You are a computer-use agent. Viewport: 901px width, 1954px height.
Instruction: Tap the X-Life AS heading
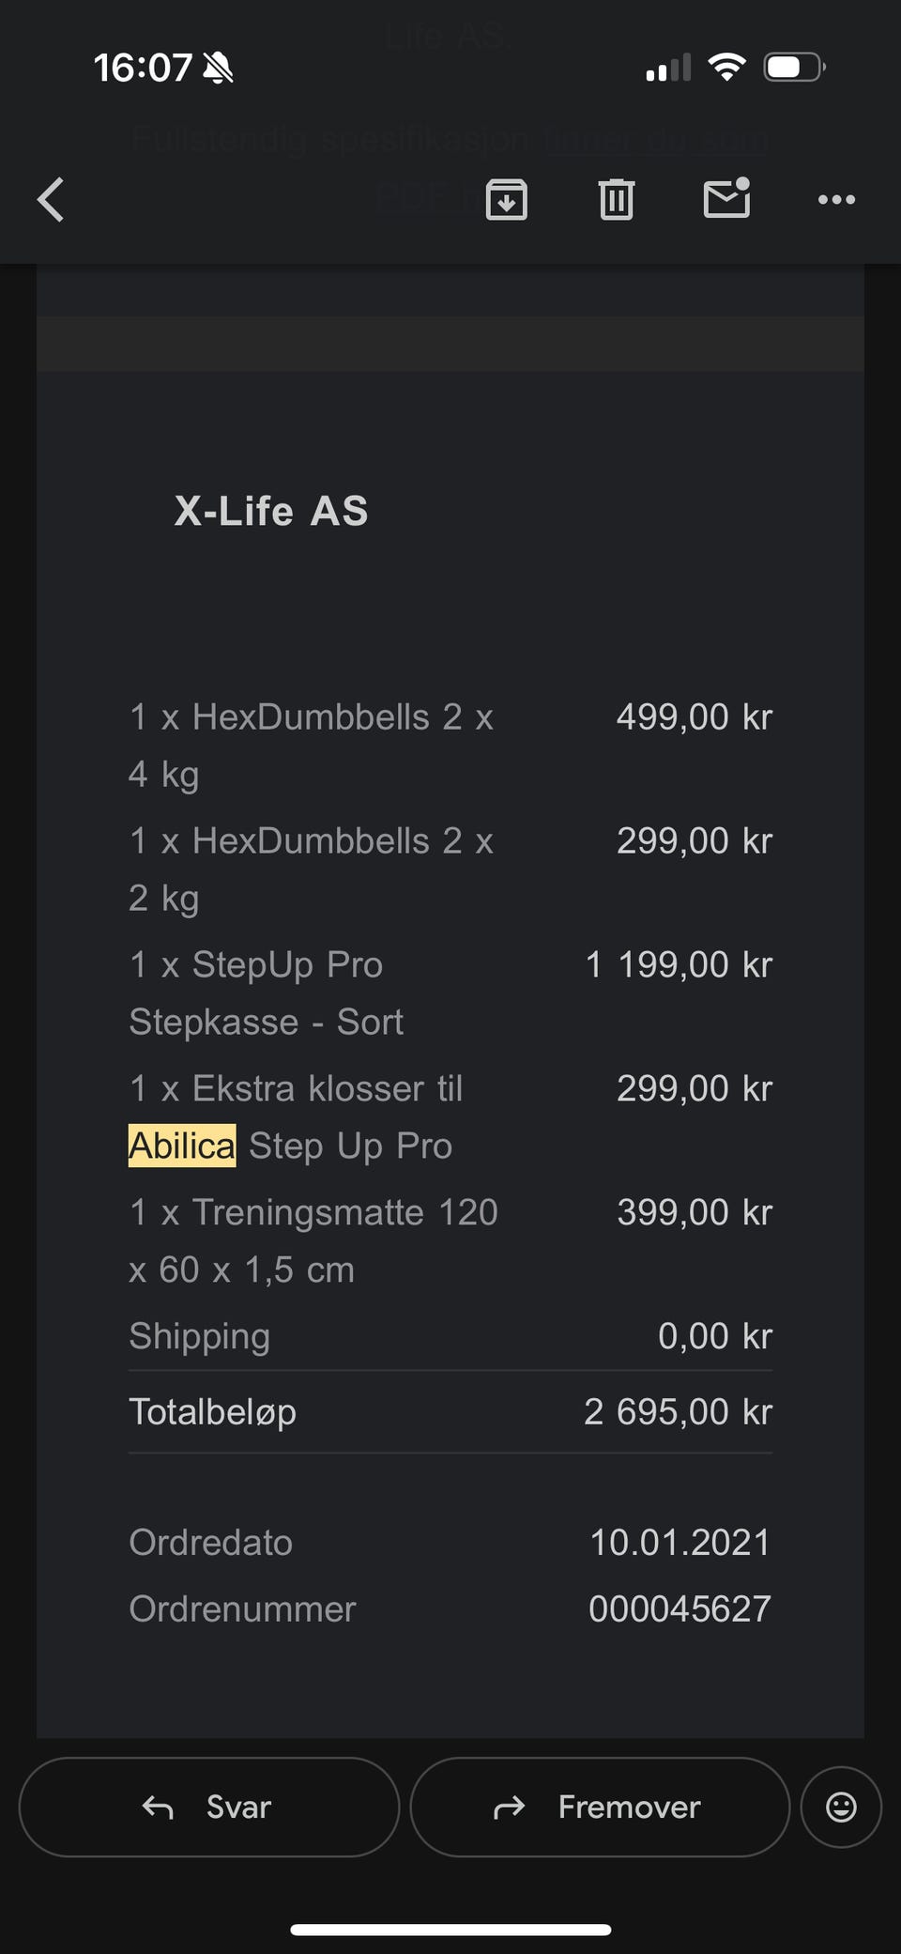271,511
